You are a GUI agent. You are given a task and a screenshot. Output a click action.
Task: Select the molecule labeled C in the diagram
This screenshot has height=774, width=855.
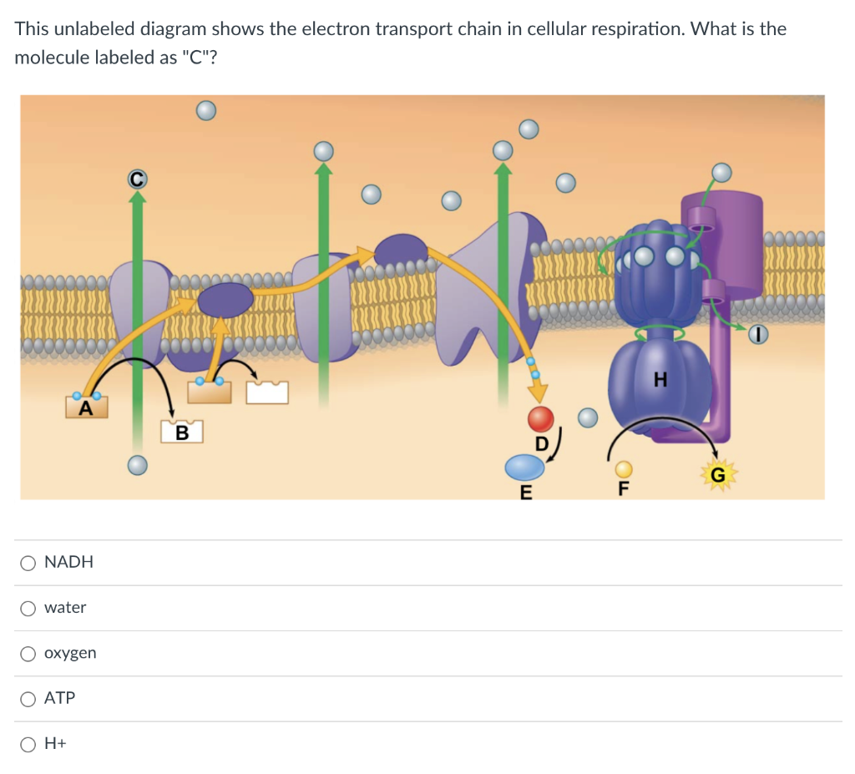[136, 178]
